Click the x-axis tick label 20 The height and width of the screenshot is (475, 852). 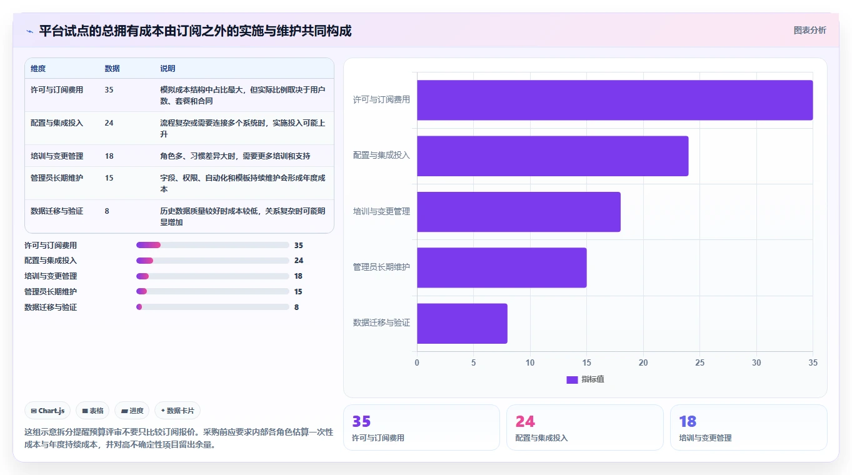point(643,363)
